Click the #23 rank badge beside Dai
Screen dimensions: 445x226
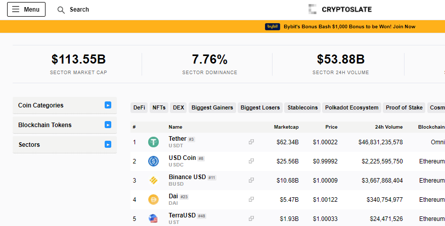coord(184,197)
